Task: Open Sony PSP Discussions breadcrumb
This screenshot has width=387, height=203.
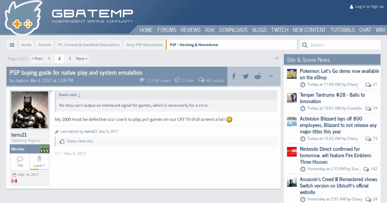Action: 144,45
